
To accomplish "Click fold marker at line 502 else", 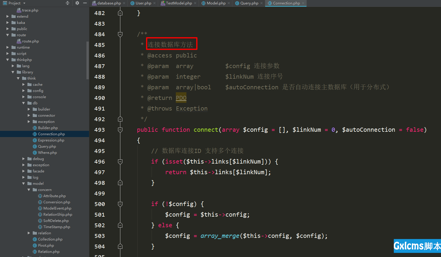I will coord(120,225).
